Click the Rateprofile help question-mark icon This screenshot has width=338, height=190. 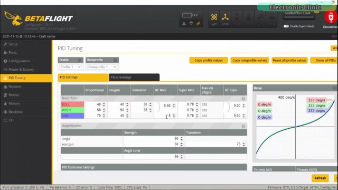[115, 60]
